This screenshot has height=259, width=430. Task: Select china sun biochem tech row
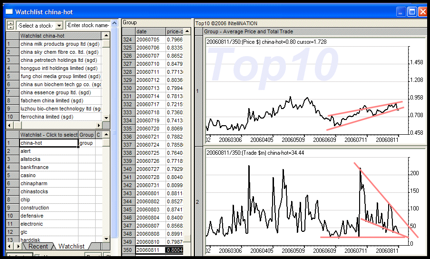(60, 84)
